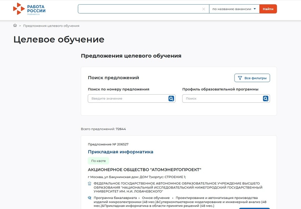
Task: Click the 'Предложения целевого обучения' breadcrumb
Action: [x=51, y=26]
